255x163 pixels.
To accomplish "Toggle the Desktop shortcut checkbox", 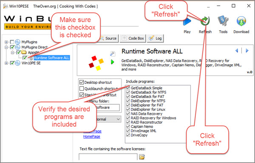I will pos(82,82).
